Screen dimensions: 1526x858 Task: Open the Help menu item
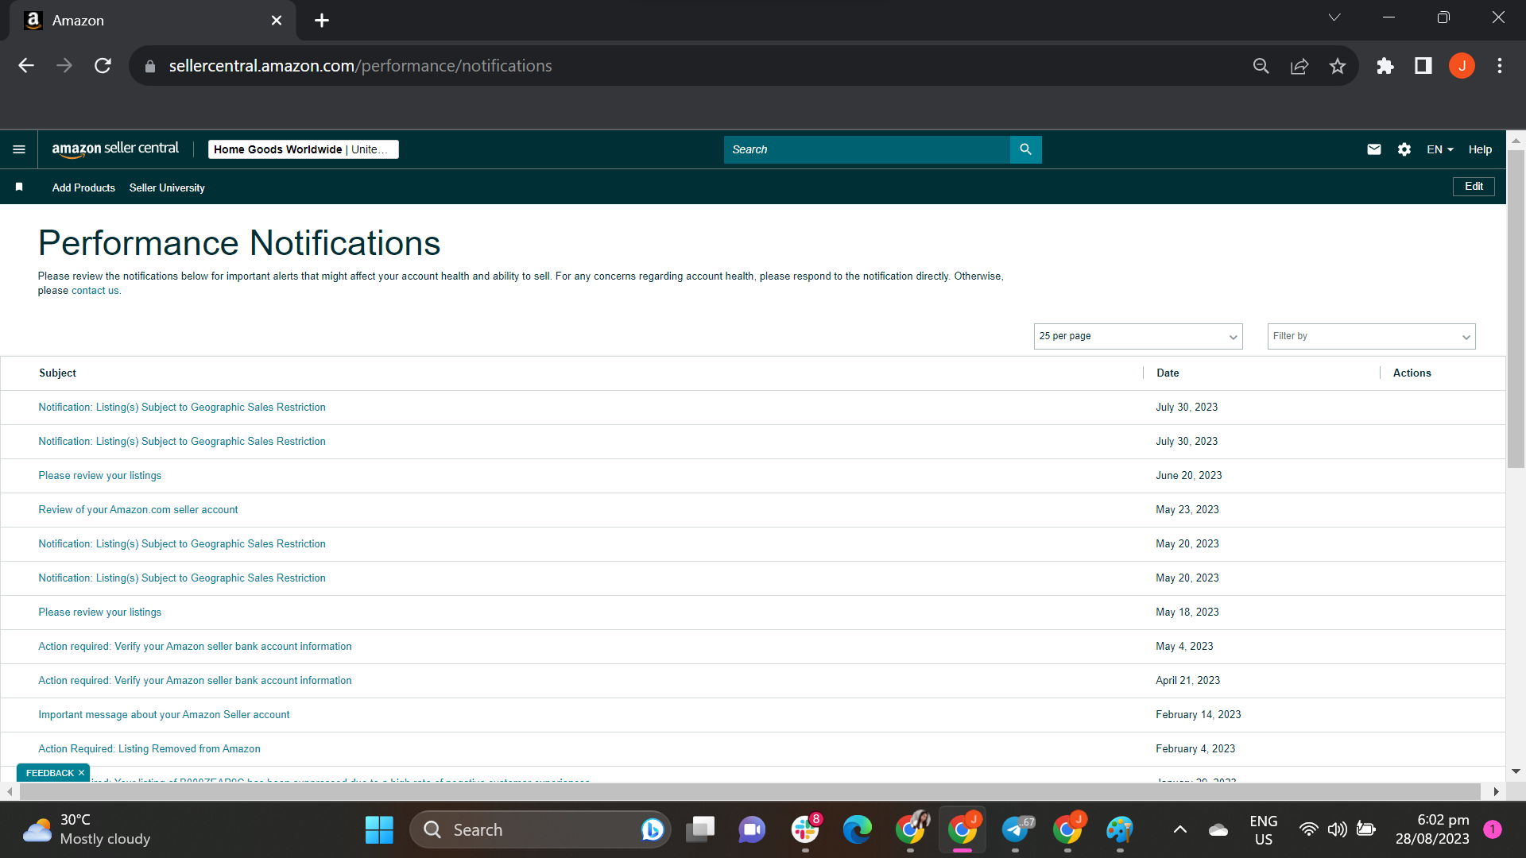coord(1480,149)
